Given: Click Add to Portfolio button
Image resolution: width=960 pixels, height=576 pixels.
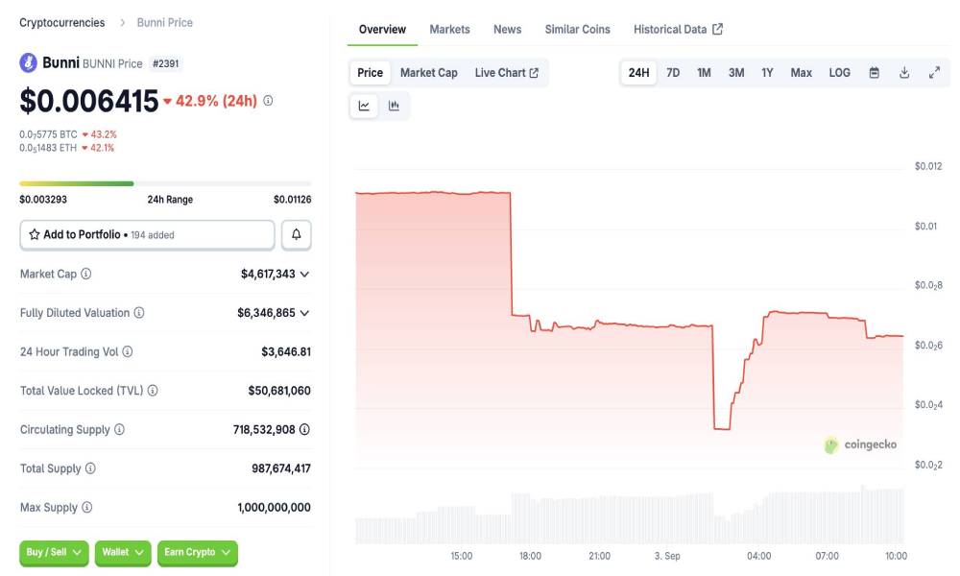Looking at the screenshot, I should (x=147, y=234).
